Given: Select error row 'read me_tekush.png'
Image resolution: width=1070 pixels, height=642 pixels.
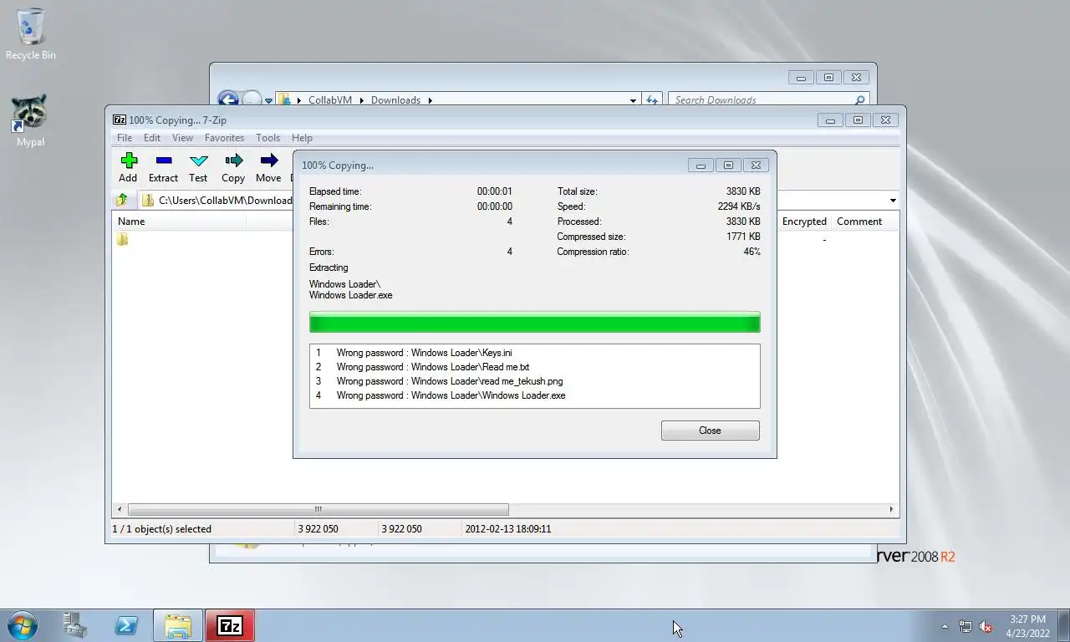Looking at the screenshot, I should tap(534, 381).
